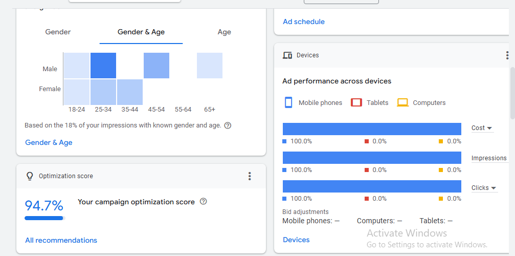Click the Devices card header icon
Image resolution: width=515 pixels, height=256 pixels.
(x=287, y=55)
